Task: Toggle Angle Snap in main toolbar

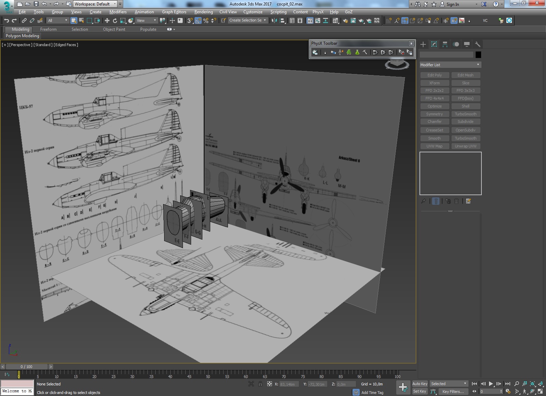Action: (198, 20)
